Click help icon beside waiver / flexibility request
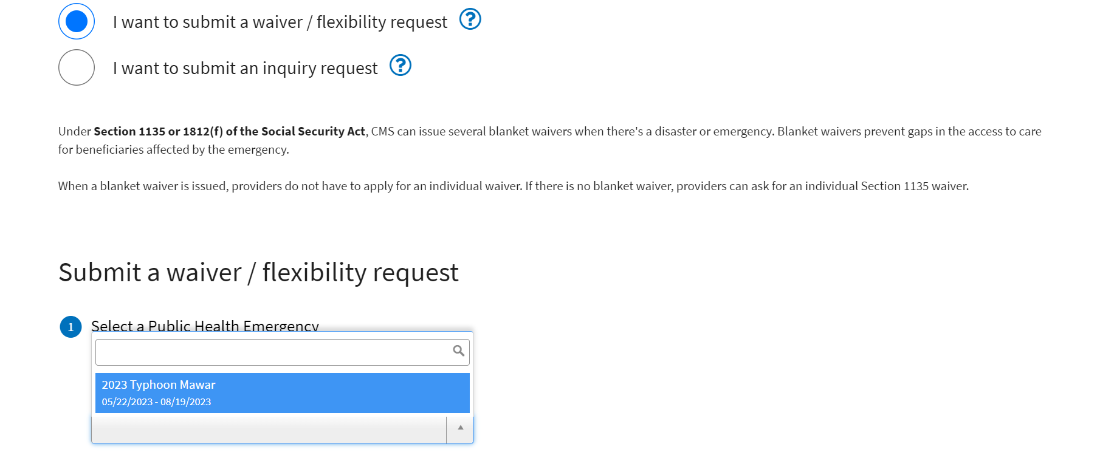 [x=470, y=19]
